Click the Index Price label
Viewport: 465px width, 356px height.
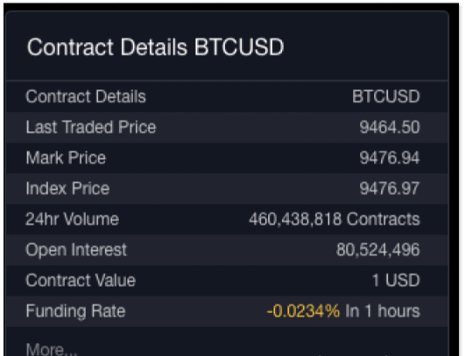coord(67,188)
